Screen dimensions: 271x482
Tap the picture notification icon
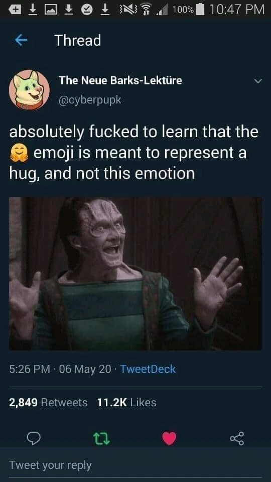point(50,10)
